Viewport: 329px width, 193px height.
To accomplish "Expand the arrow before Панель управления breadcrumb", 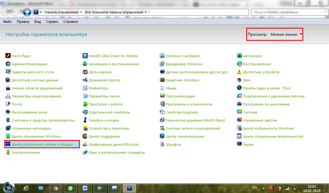I will [41, 12].
